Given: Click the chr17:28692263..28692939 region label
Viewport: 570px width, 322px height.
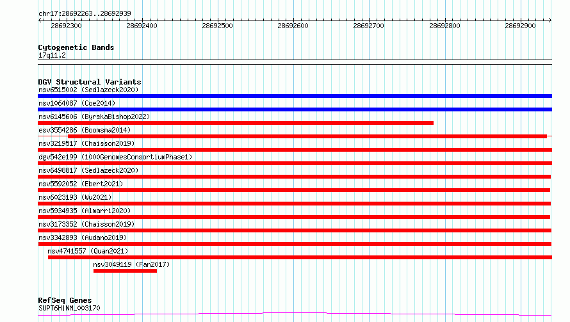Looking at the screenshot, I should point(85,14).
